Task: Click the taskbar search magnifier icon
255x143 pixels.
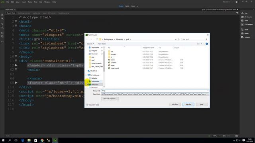Action: pos(10,140)
